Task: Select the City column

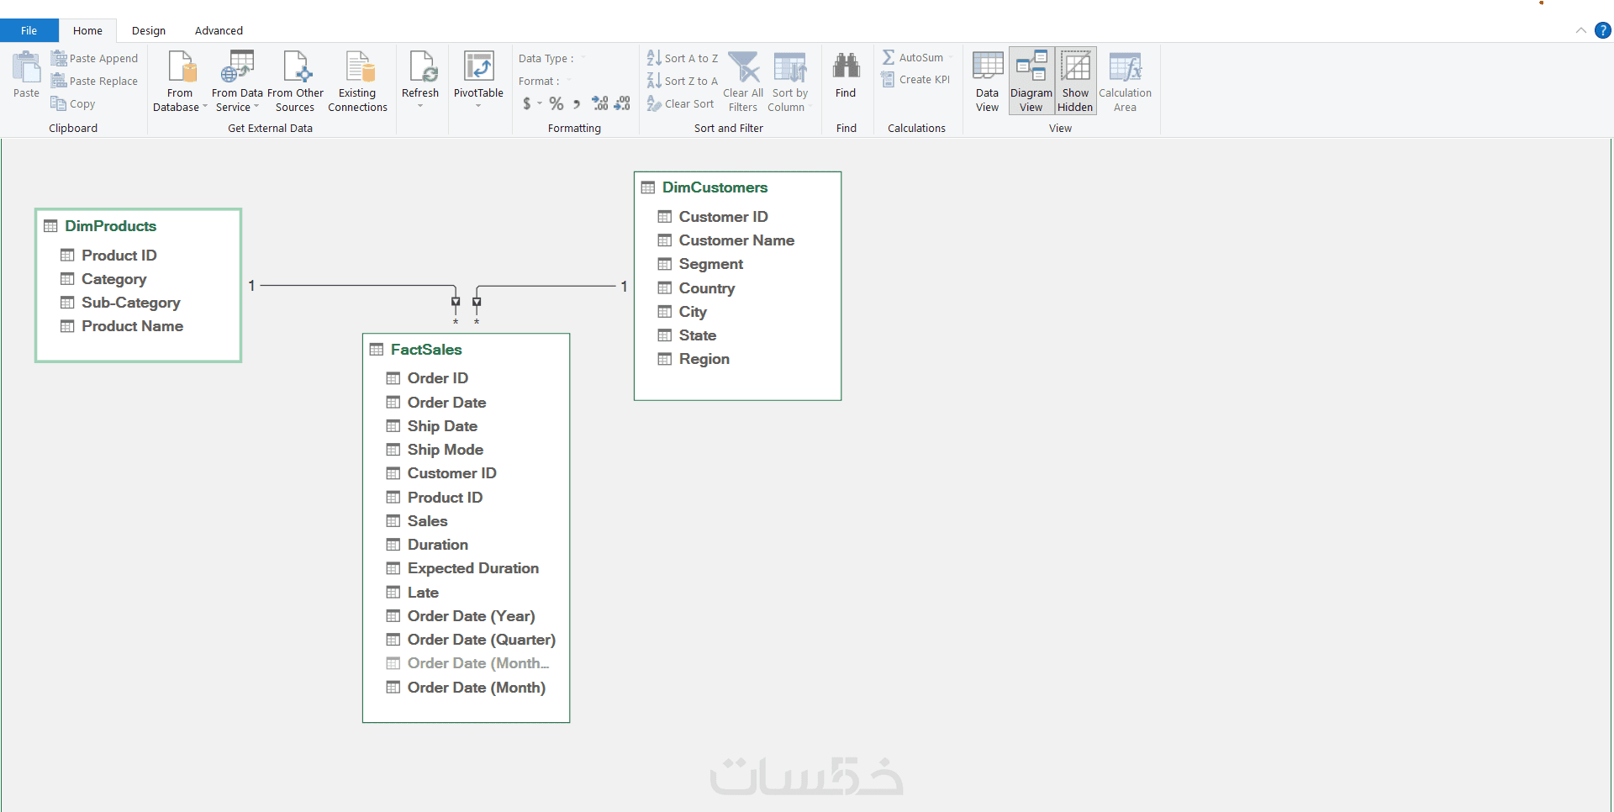Action: click(693, 312)
